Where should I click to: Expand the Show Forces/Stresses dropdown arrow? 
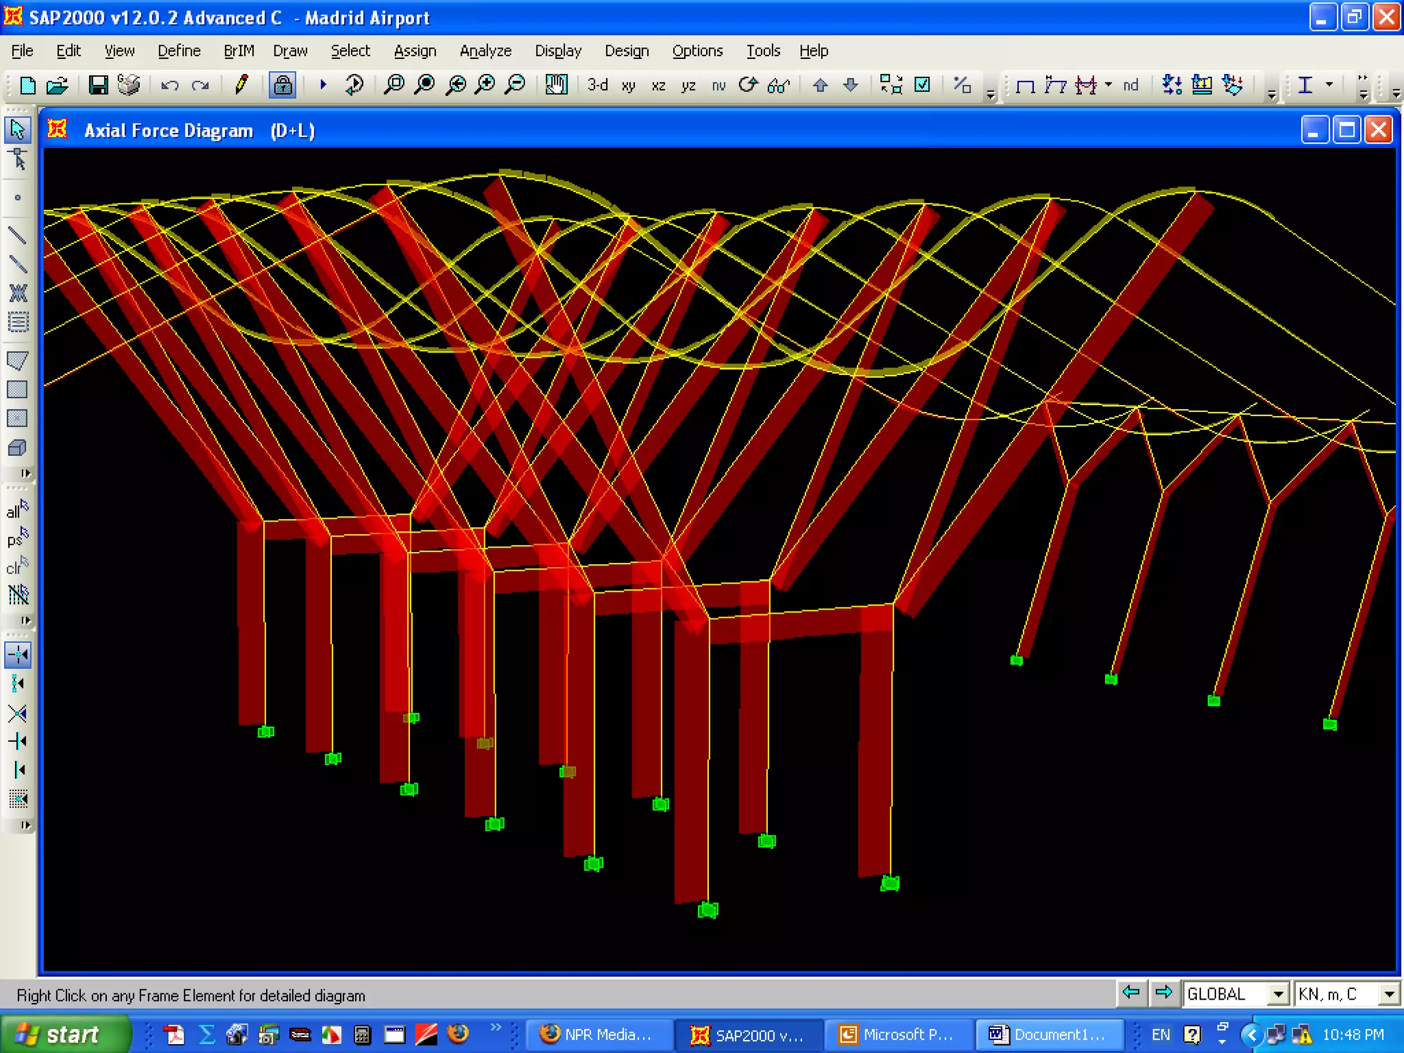tap(1109, 85)
